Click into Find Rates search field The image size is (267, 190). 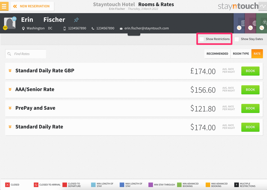tap(26, 54)
